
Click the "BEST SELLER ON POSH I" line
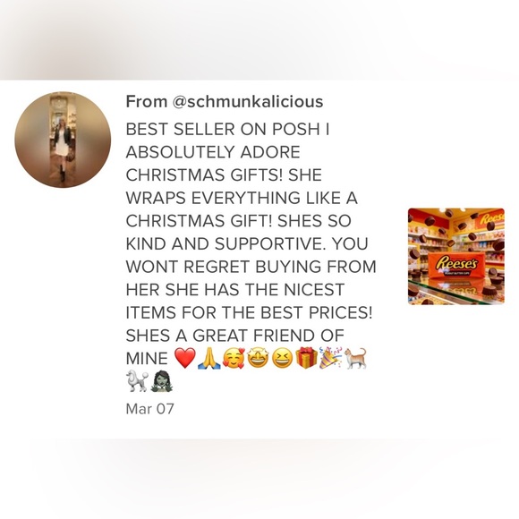(227, 129)
